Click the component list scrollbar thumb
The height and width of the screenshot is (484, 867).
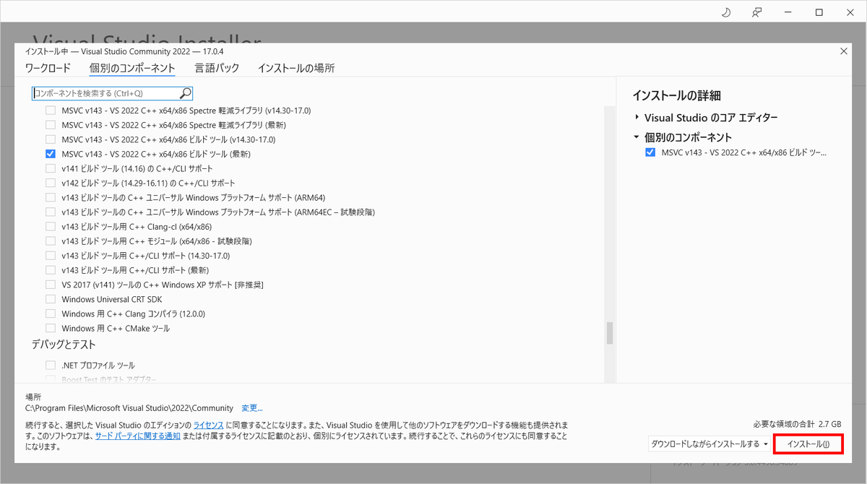(x=610, y=333)
